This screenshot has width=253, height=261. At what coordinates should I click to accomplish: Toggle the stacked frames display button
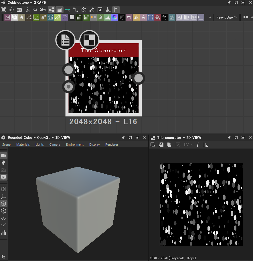(60, 10)
